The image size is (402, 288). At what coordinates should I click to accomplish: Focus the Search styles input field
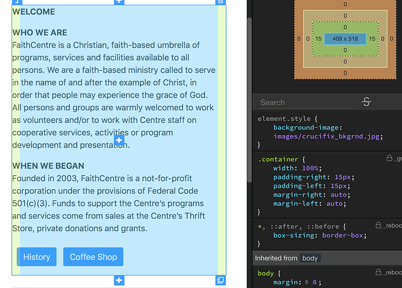pos(306,103)
